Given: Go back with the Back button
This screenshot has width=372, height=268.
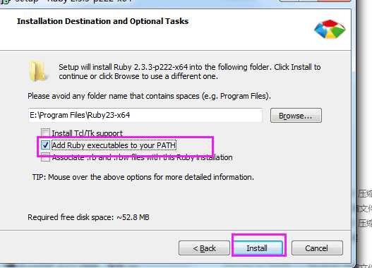Looking at the screenshot, I should click(204, 248).
